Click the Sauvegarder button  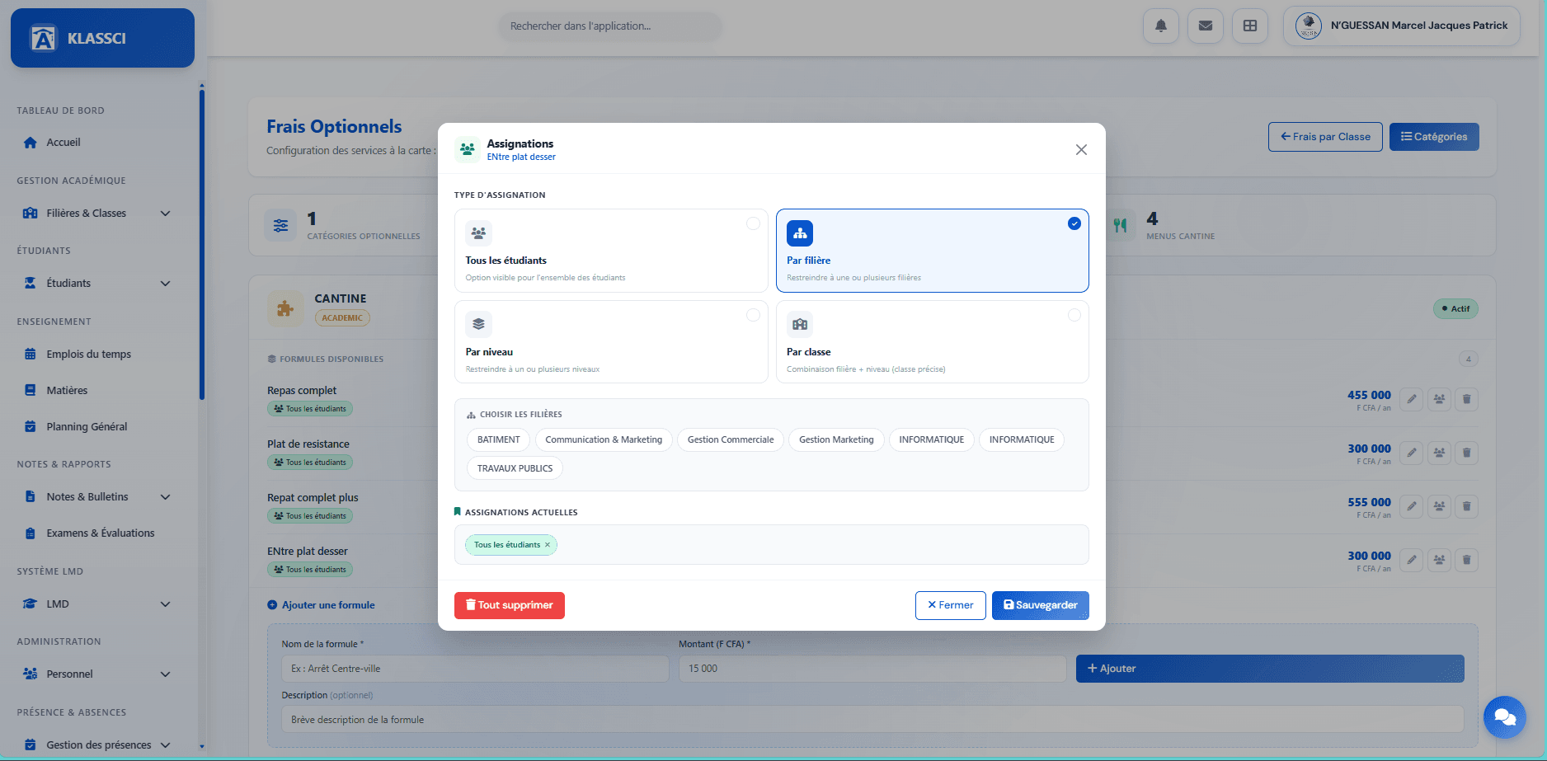coord(1040,605)
